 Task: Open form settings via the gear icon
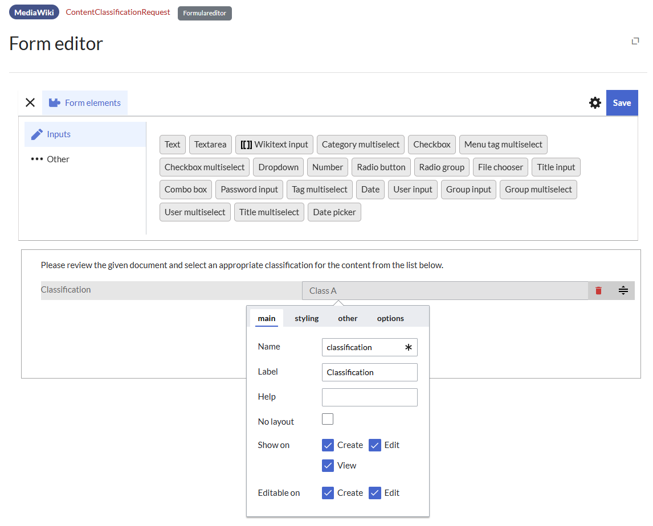(595, 102)
